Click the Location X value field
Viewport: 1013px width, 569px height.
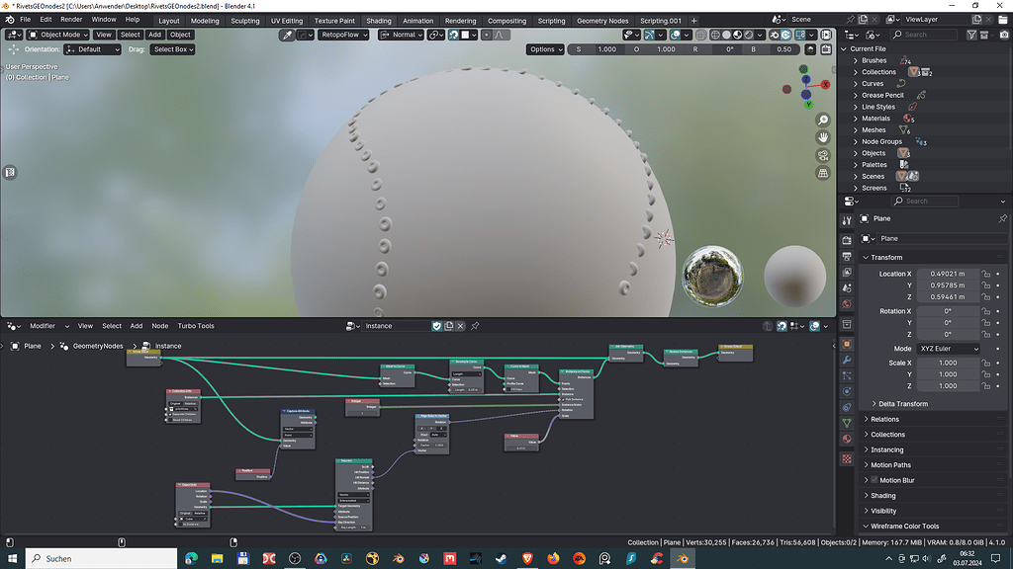coord(947,274)
